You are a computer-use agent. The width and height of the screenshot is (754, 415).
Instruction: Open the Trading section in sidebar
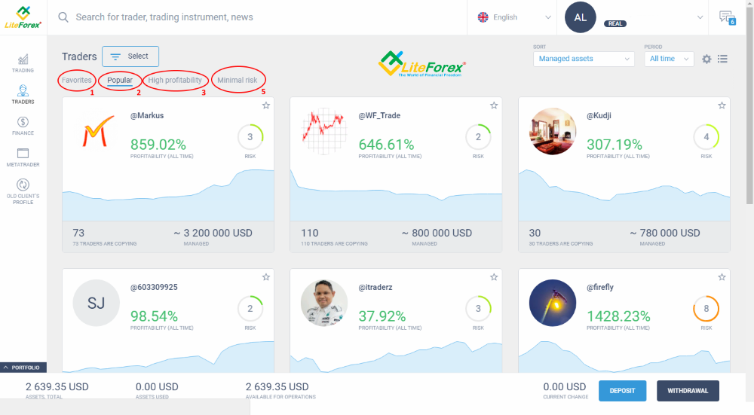click(x=23, y=63)
